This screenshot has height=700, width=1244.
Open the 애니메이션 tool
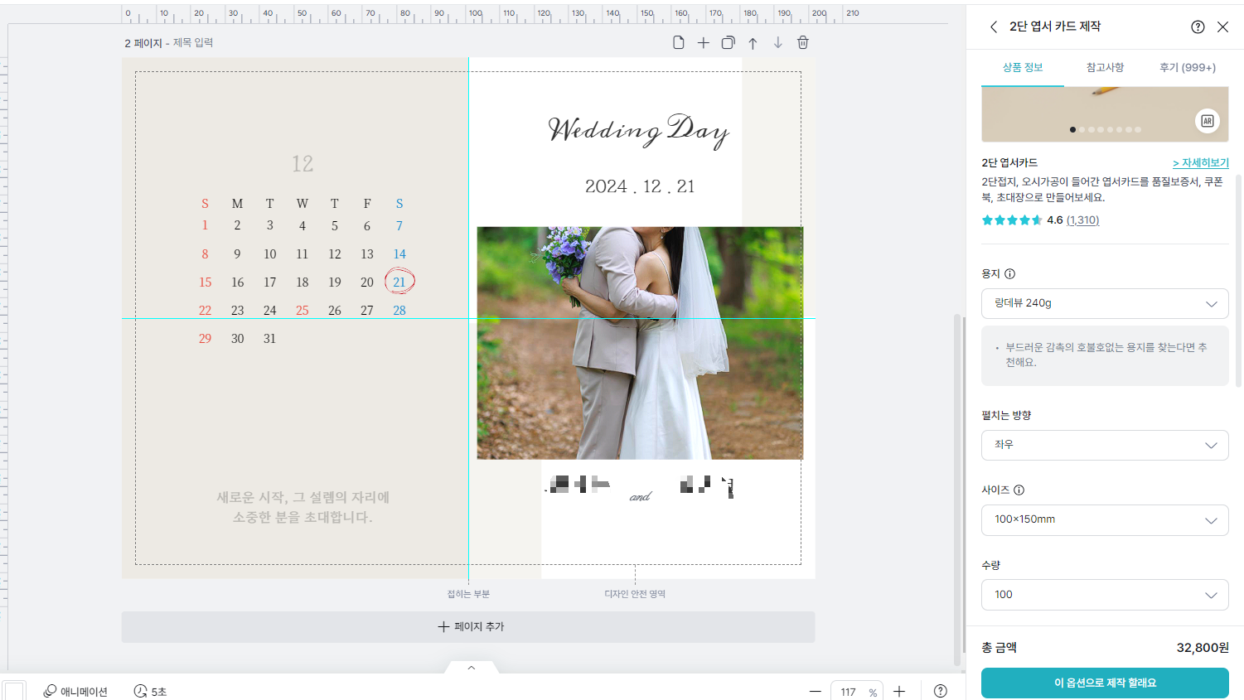click(x=75, y=691)
